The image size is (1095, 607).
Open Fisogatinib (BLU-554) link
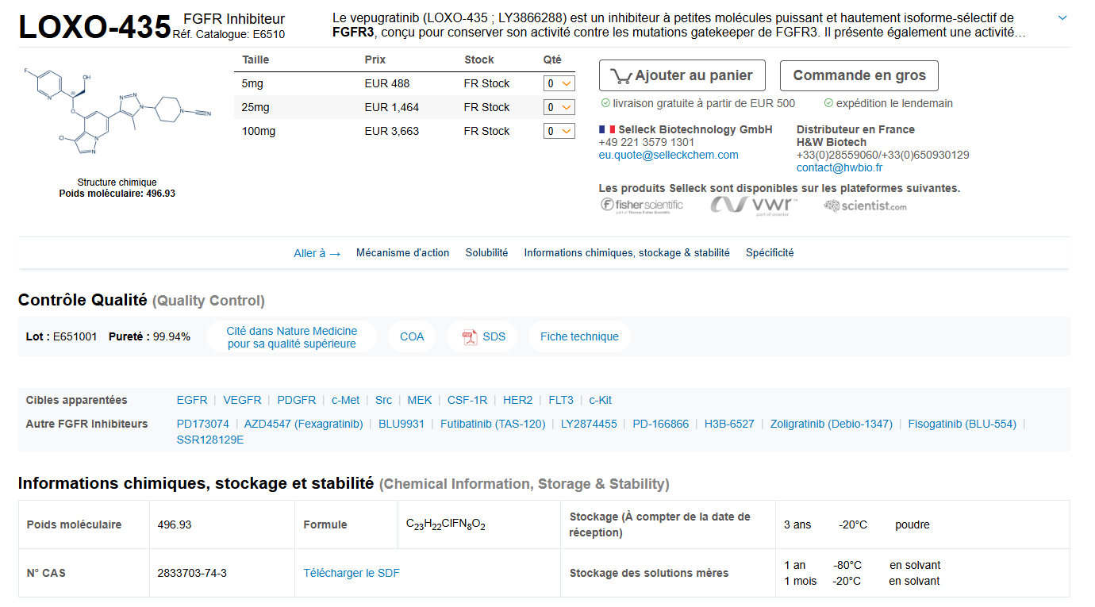pyautogui.click(x=962, y=425)
